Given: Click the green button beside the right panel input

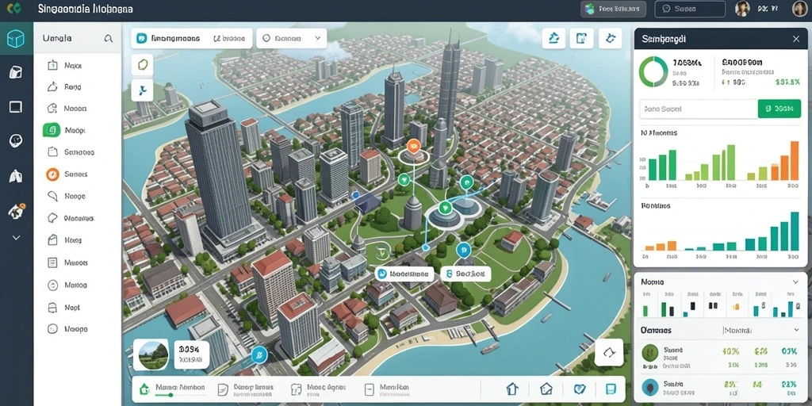Looking at the screenshot, I should point(779,109).
